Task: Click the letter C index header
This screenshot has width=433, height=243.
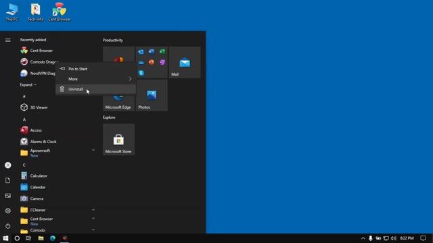Action: (24, 165)
